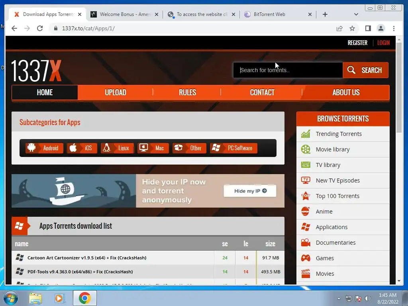The width and height of the screenshot is (408, 306).
Task: Click the Games controller icon
Action: [306, 258]
